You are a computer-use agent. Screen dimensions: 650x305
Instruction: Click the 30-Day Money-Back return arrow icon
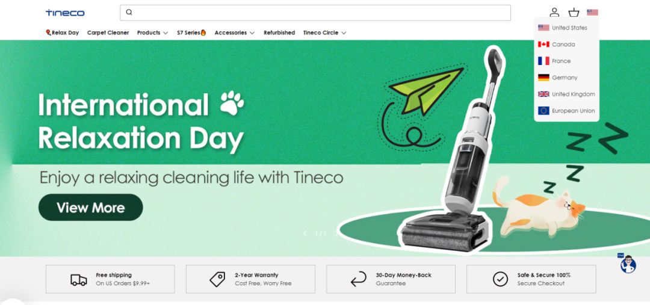point(358,279)
